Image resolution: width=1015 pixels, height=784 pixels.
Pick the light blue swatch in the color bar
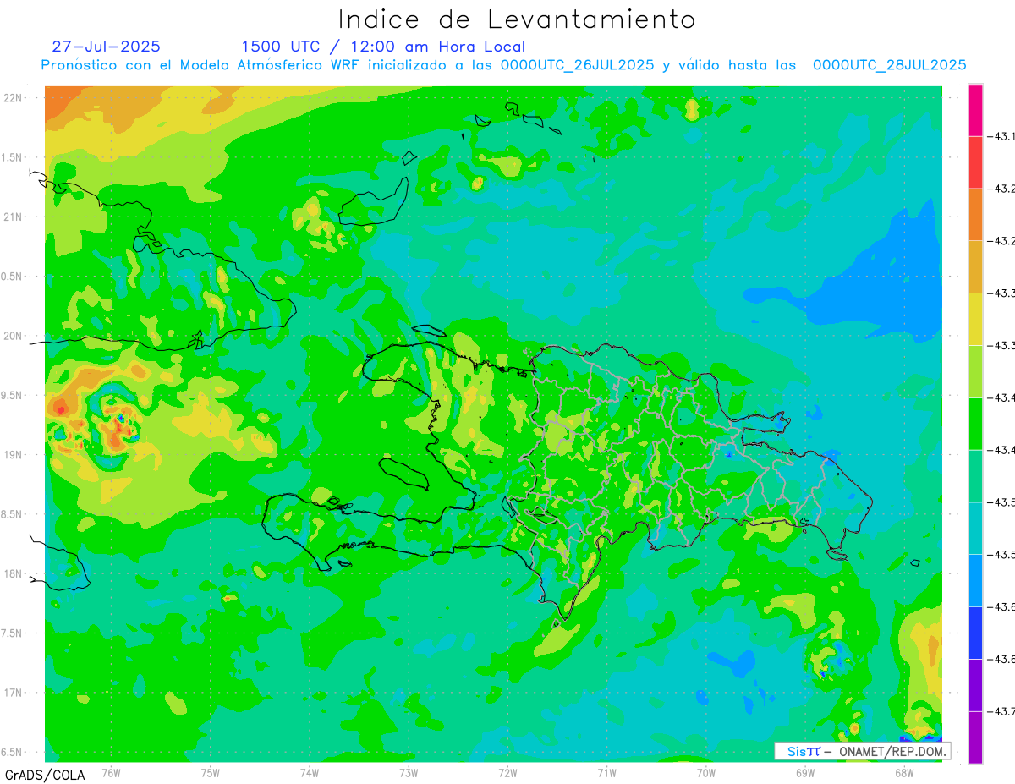(x=975, y=580)
